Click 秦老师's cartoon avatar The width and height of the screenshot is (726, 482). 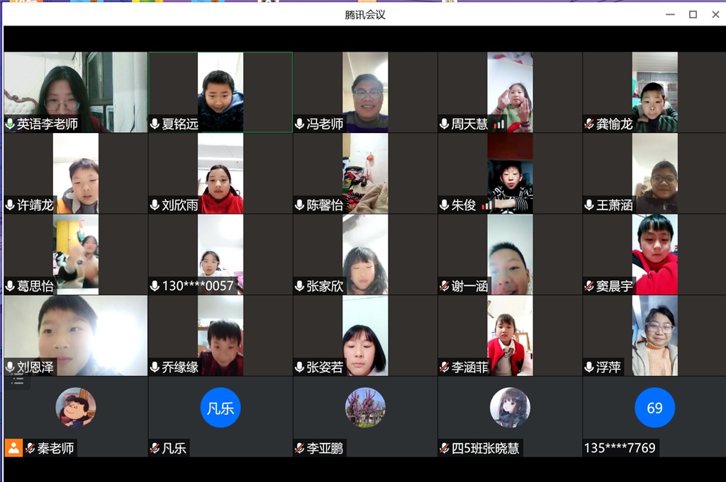point(76,408)
